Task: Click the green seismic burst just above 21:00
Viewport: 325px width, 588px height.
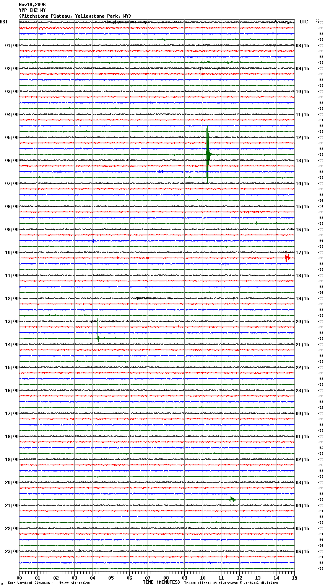Action: click(x=232, y=499)
